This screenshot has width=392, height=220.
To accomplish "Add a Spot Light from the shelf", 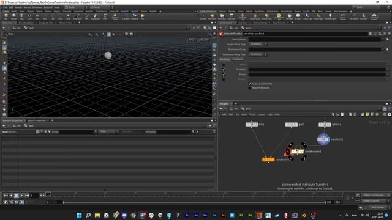I will tap(222, 16).
